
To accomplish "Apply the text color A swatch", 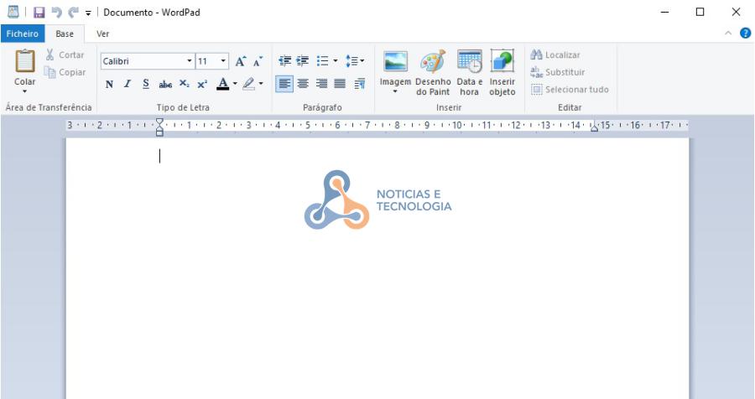I will coord(222,84).
